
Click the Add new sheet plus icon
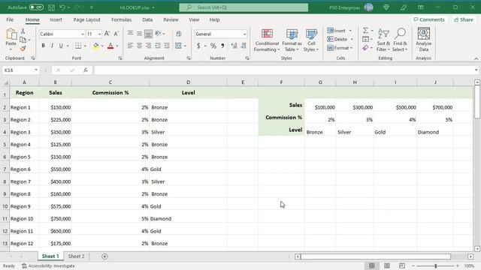pyautogui.click(x=104, y=256)
